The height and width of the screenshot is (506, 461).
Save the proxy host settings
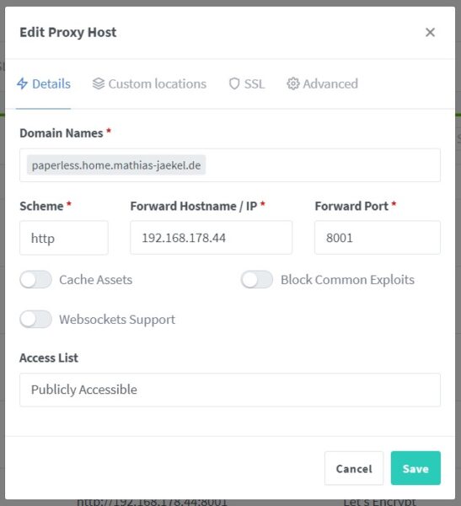(x=415, y=468)
